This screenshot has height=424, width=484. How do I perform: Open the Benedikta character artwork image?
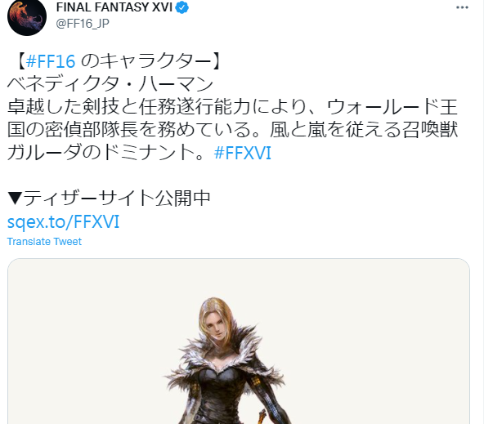[x=239, y=341]
